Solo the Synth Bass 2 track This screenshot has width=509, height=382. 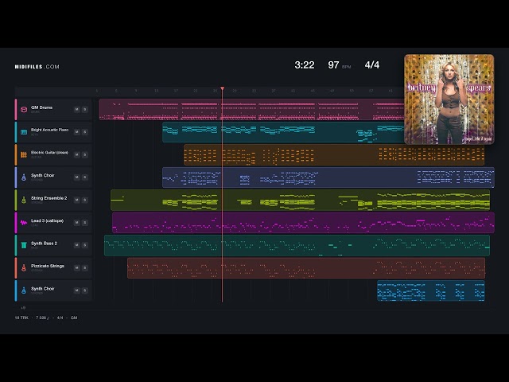(x=85, y=245)
